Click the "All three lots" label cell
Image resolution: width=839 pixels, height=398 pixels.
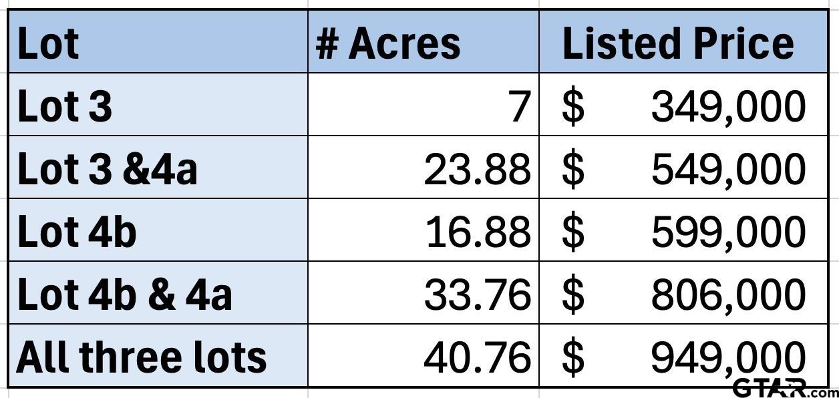pos(158,356)
